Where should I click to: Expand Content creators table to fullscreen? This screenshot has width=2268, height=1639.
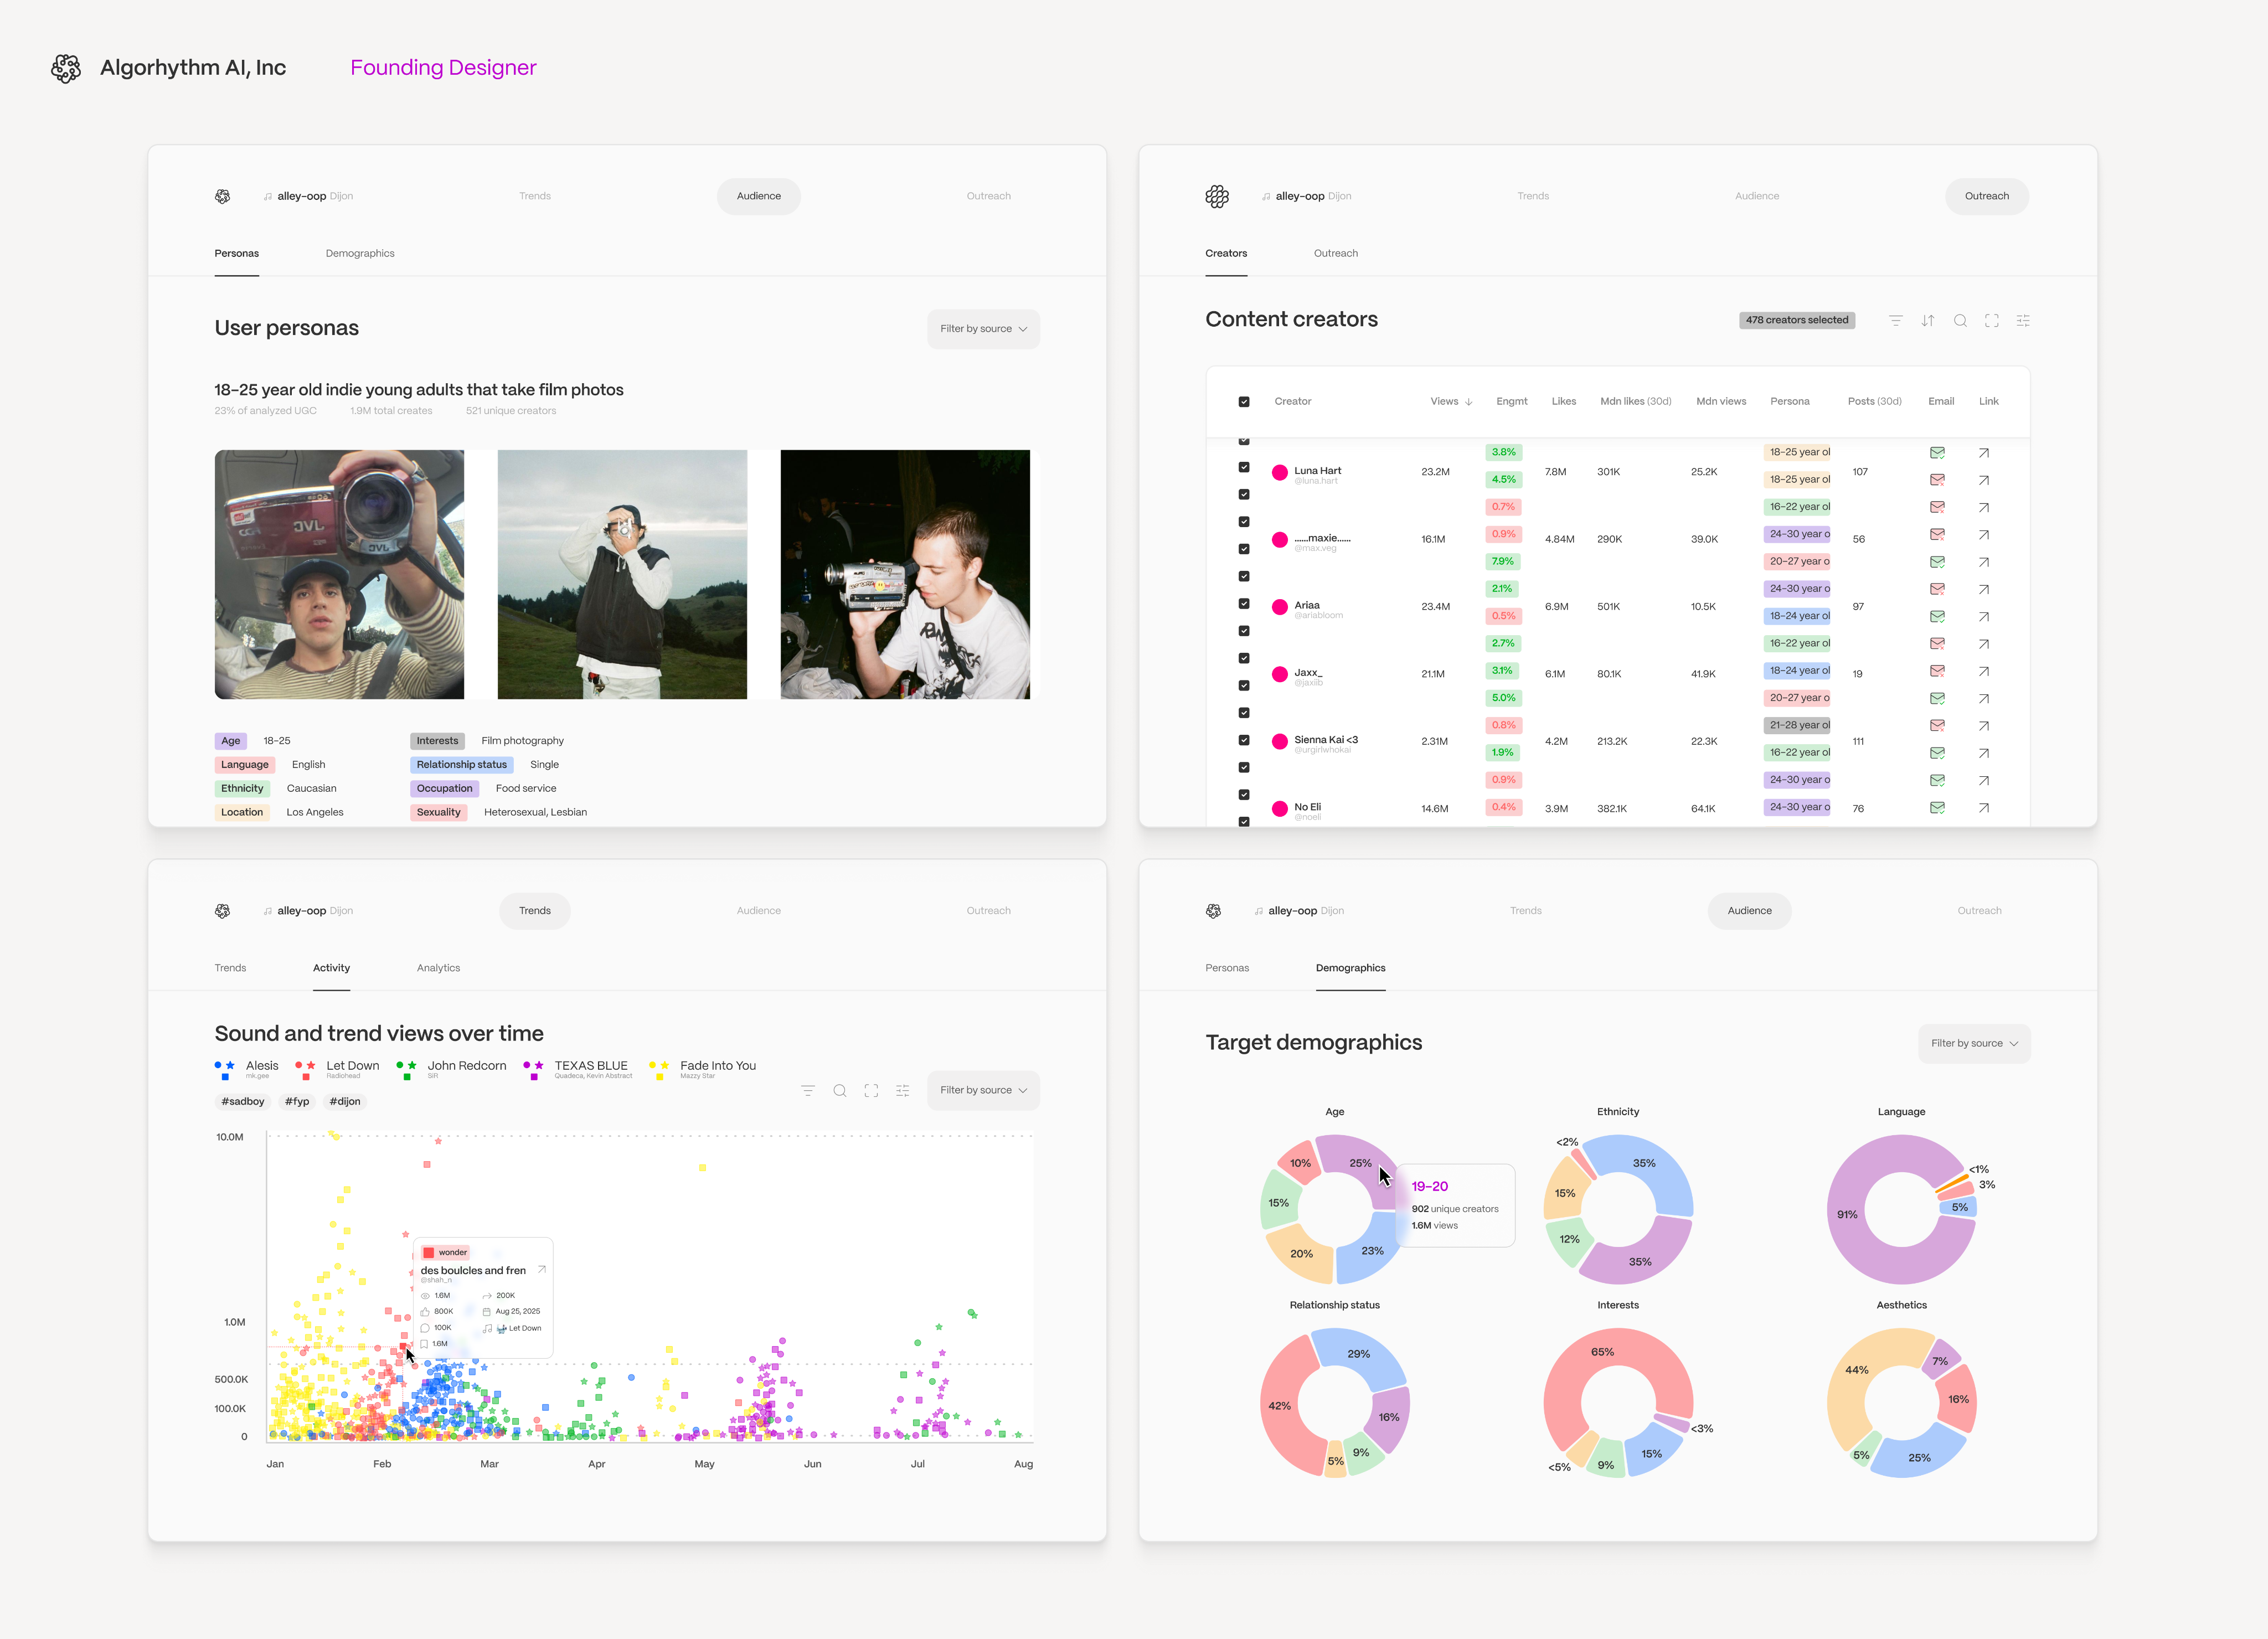1991,320
